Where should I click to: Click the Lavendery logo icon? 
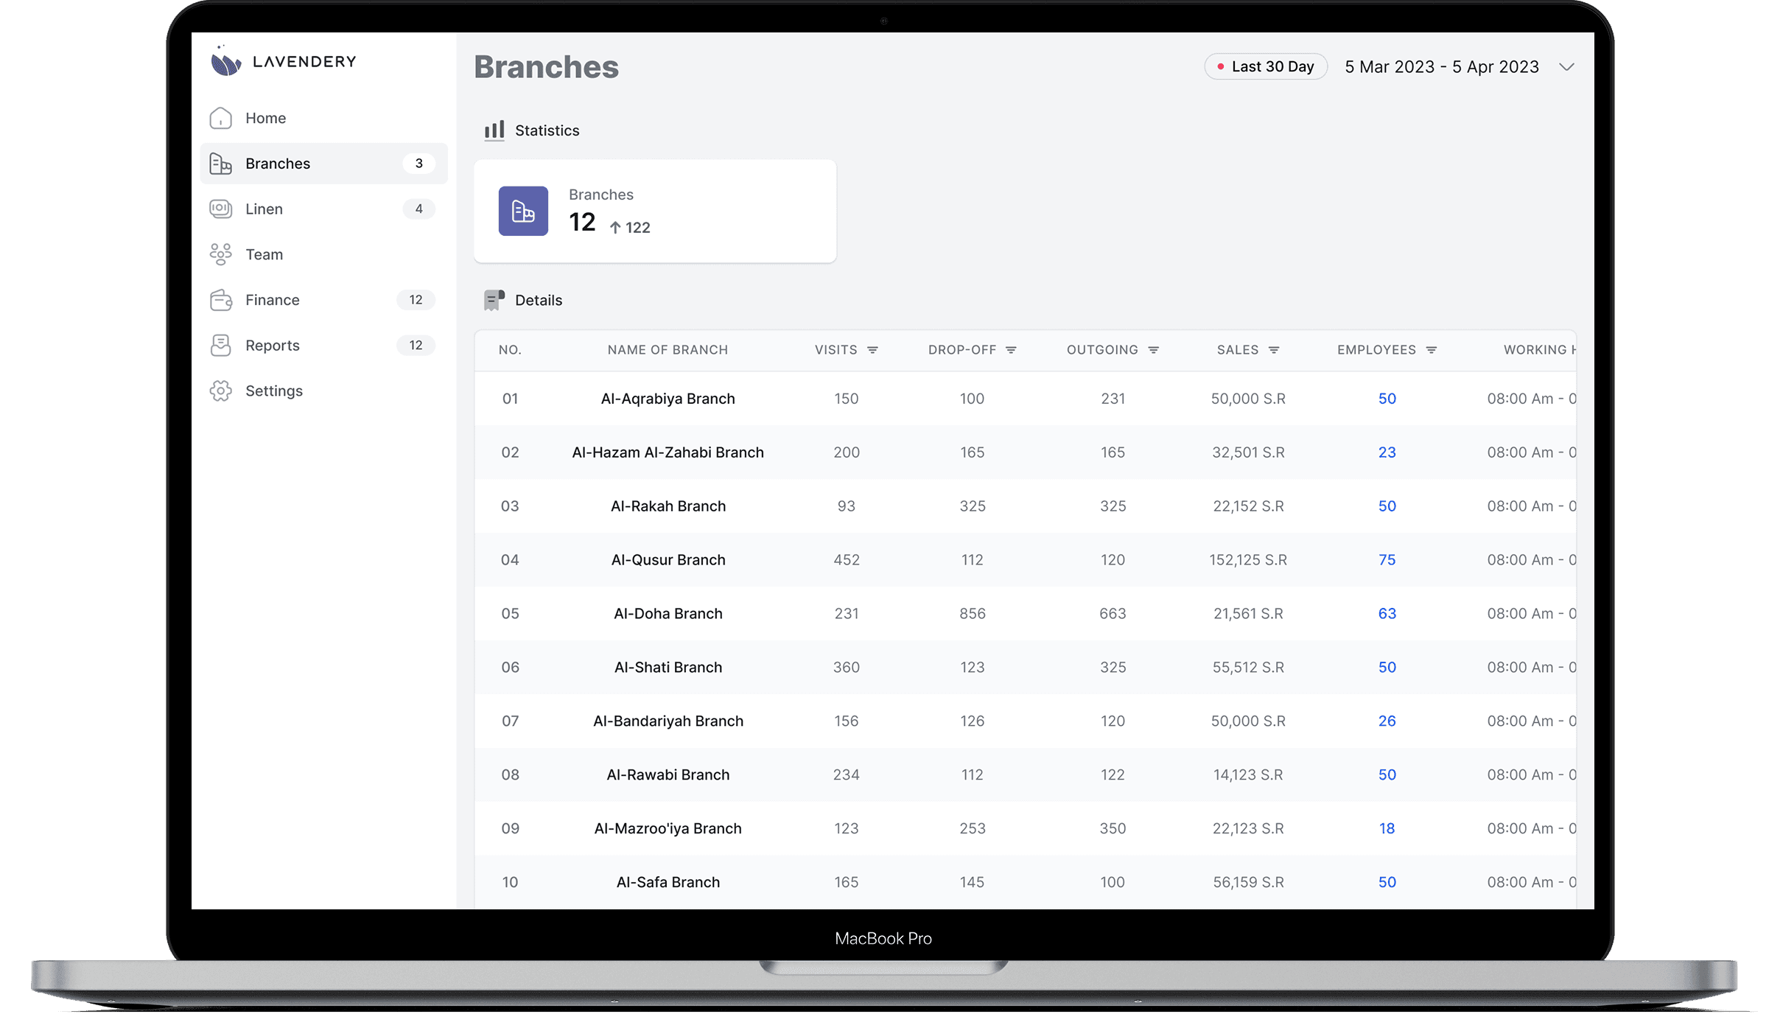(x=225, y=61)
